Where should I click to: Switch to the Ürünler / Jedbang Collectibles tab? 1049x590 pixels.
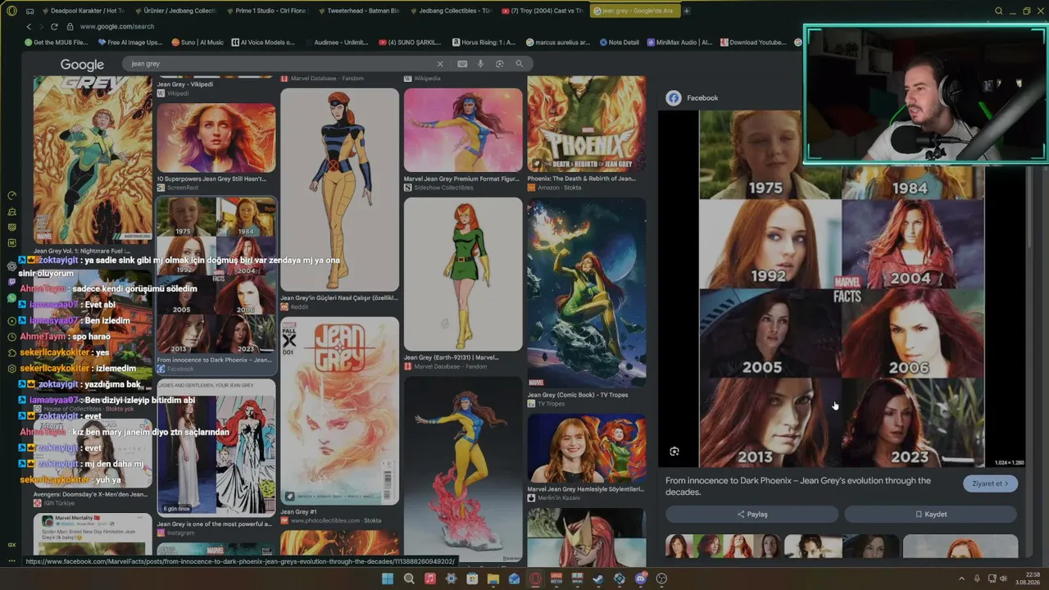tap(173, 11)
